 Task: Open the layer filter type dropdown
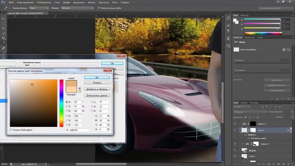242,107
